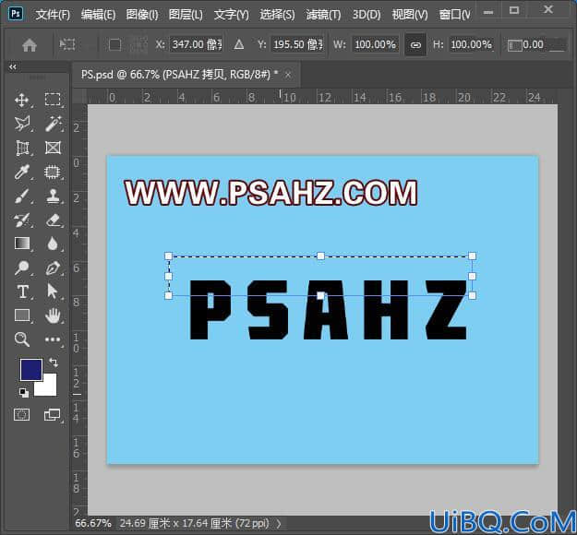The height and width of the screenshot is (535, 577).
Task: Edit the X position field
Action: click(196, 45)
